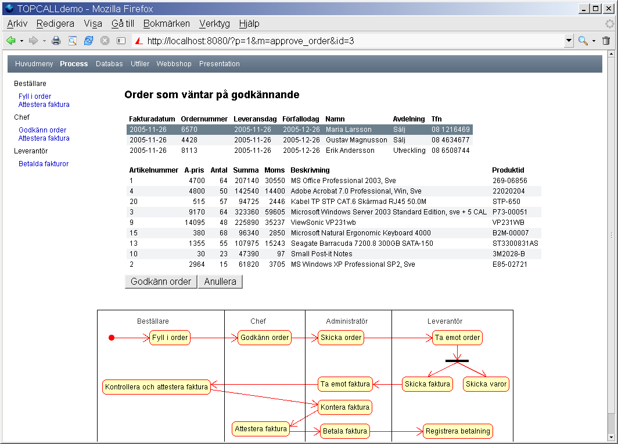Click the Kontera faktura diagram node
Screen dimensions: 618x444
coord(345,407)
